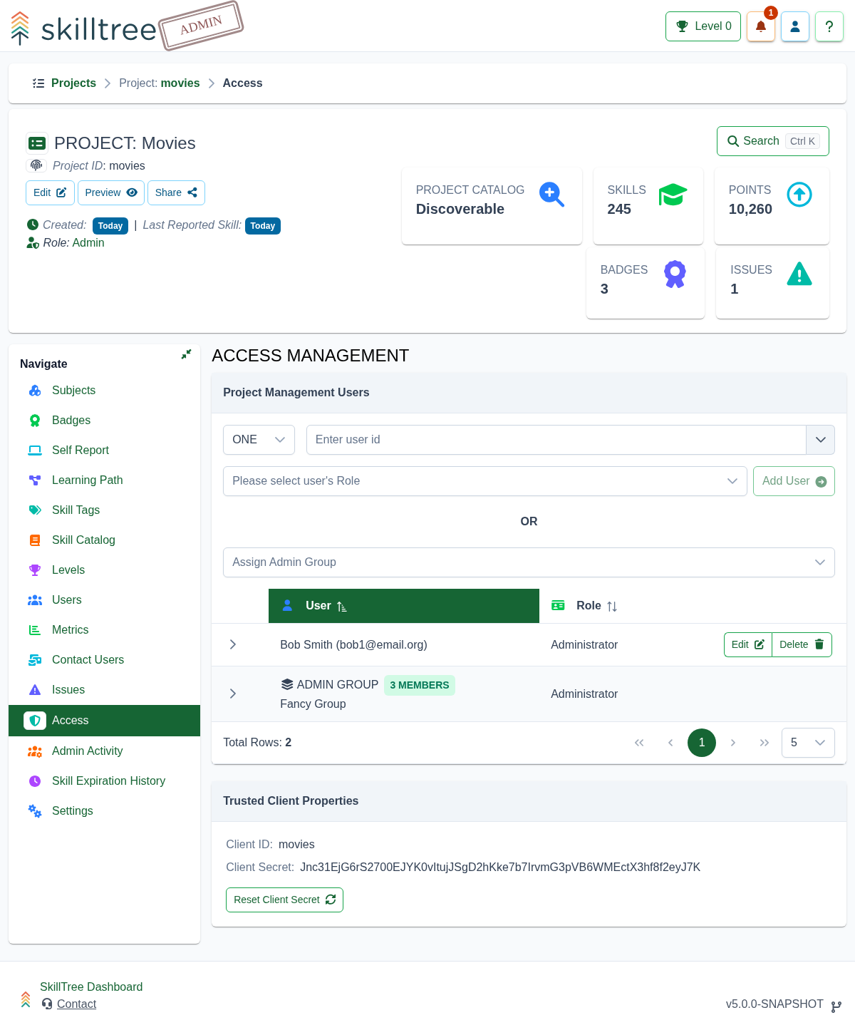Click the Add User button

[x=794, y=481]
